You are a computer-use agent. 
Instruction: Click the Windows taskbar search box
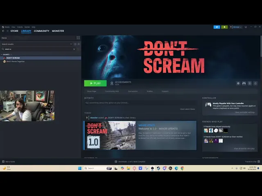click(98, 168)
